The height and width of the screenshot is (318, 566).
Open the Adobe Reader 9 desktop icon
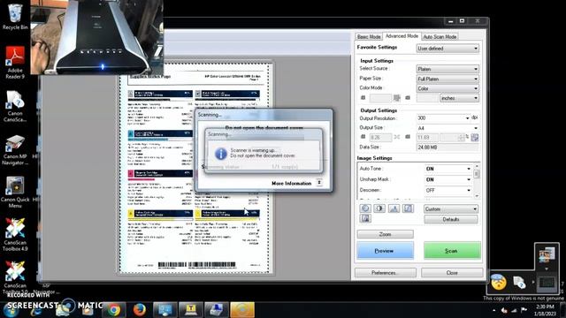click(x=15, y=63)
